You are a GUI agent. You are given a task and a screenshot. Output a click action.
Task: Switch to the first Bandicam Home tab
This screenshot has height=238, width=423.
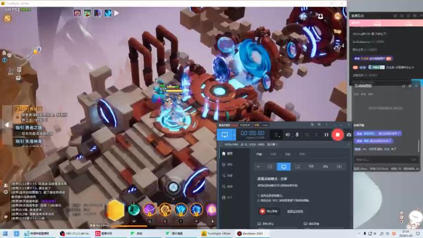[259, 154]
